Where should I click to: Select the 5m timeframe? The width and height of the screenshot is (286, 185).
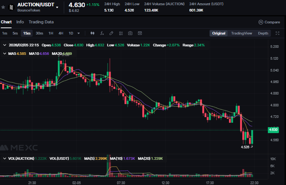coord(15,33)
